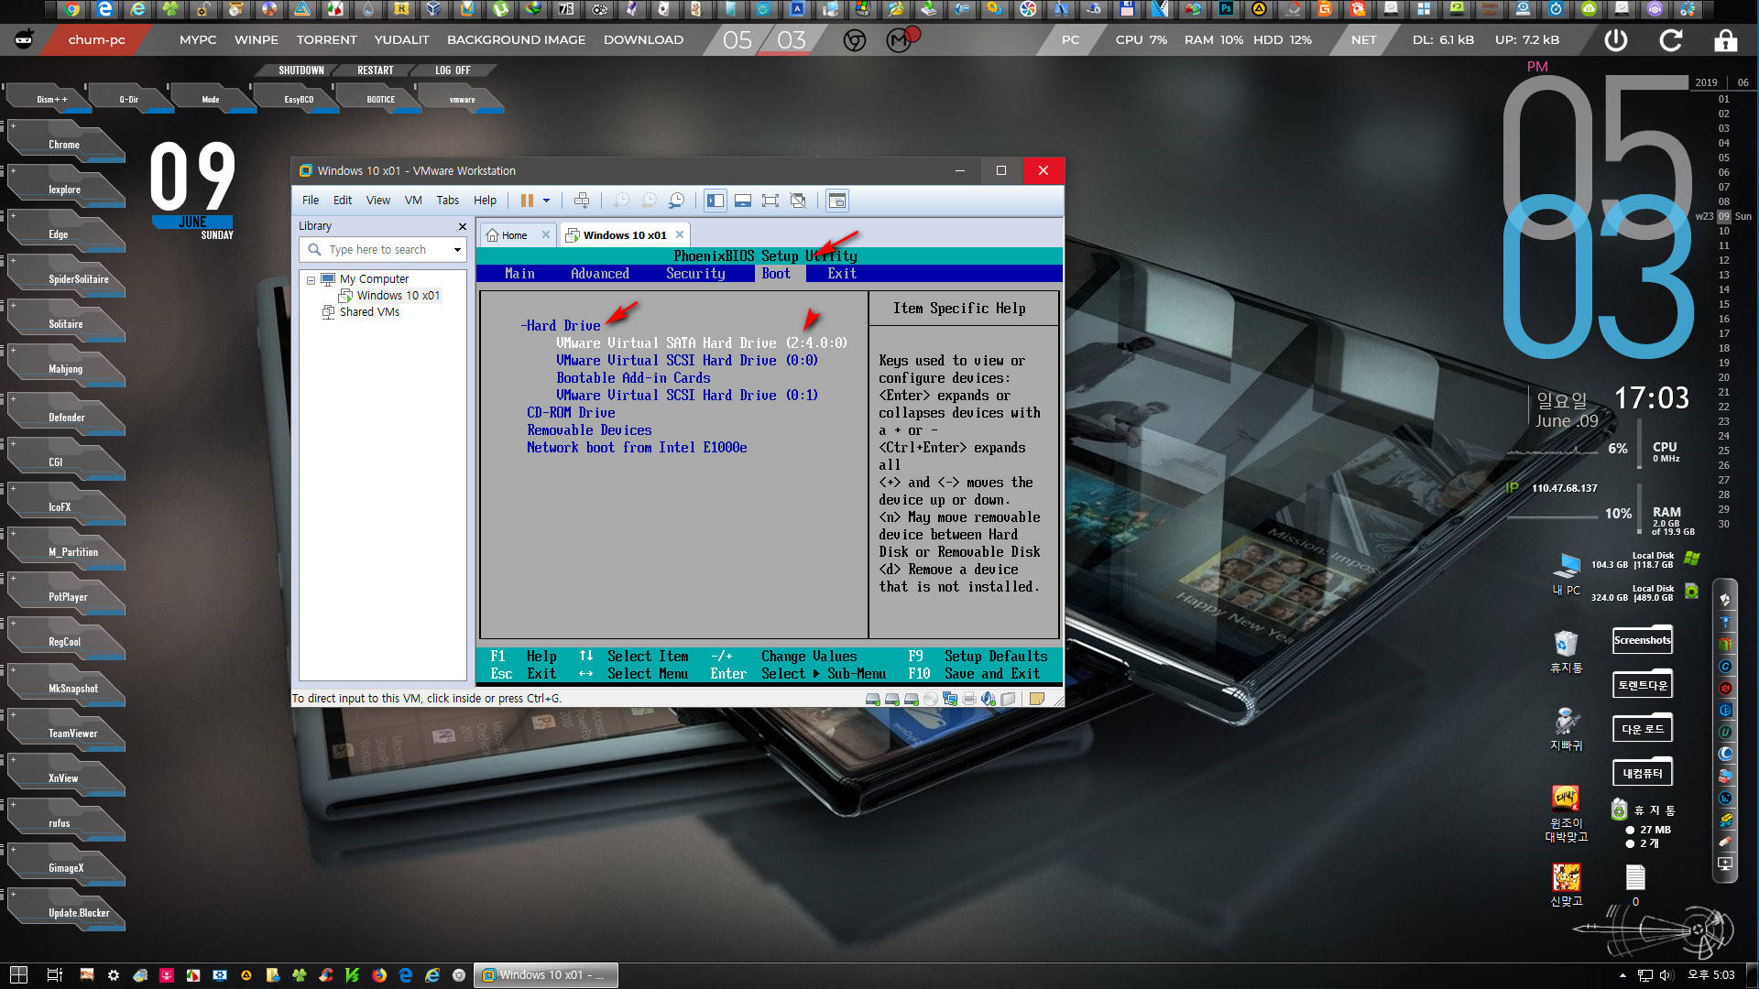1759x989 pixels.
Task: Open the Tabs menu
Action: (448, 201)
